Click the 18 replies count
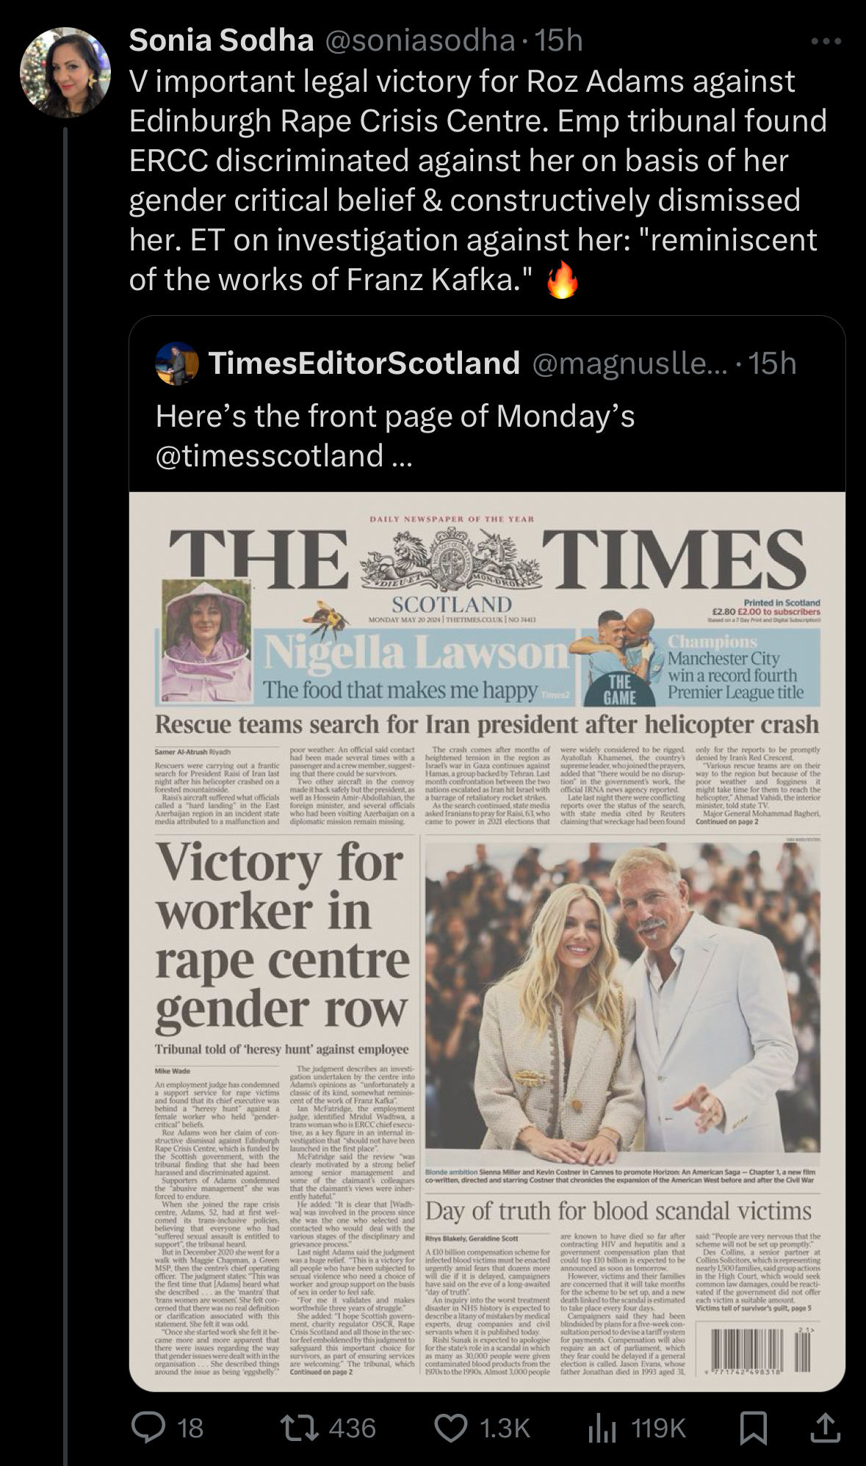 [190, 1428]
